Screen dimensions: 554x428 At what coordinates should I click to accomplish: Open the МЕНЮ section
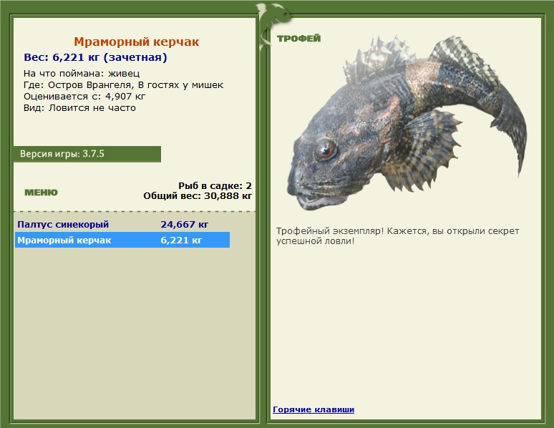(41, 193)
